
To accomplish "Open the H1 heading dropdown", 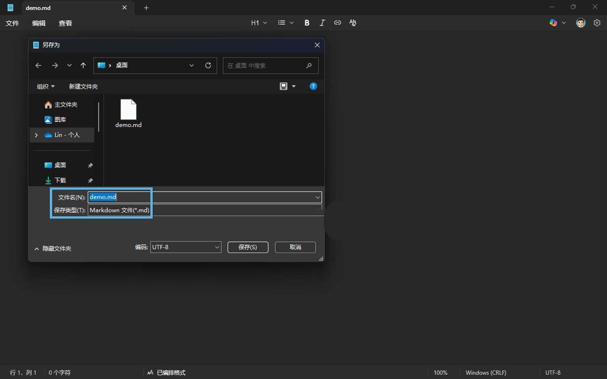I will click(259, 23).
